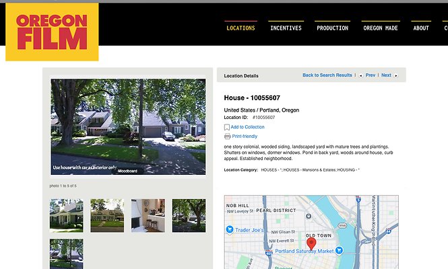Click the Moodboard label on main photo
Screen dimensions: 448x269
[128, 171]
